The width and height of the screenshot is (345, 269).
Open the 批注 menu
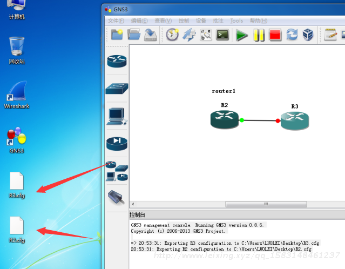[x=218, y=21]
